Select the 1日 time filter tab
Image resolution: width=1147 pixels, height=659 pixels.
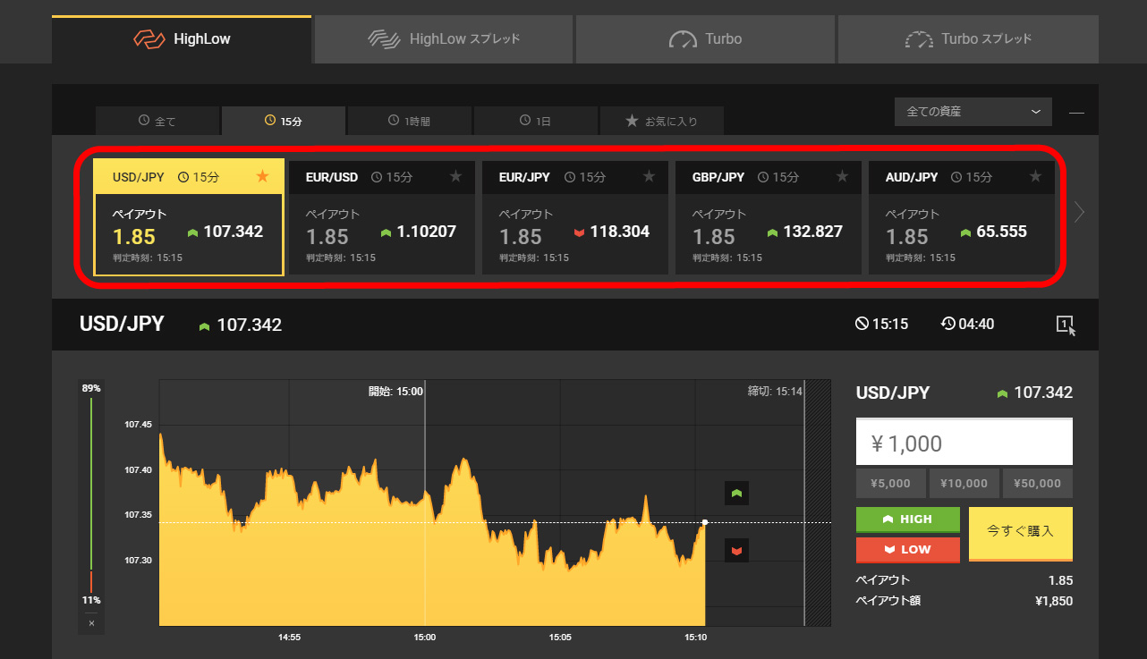pos(536,121)
